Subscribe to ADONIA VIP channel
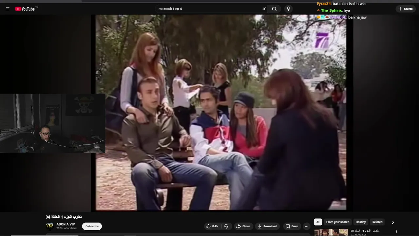This screenshot has width=419, height=236. 92,226
